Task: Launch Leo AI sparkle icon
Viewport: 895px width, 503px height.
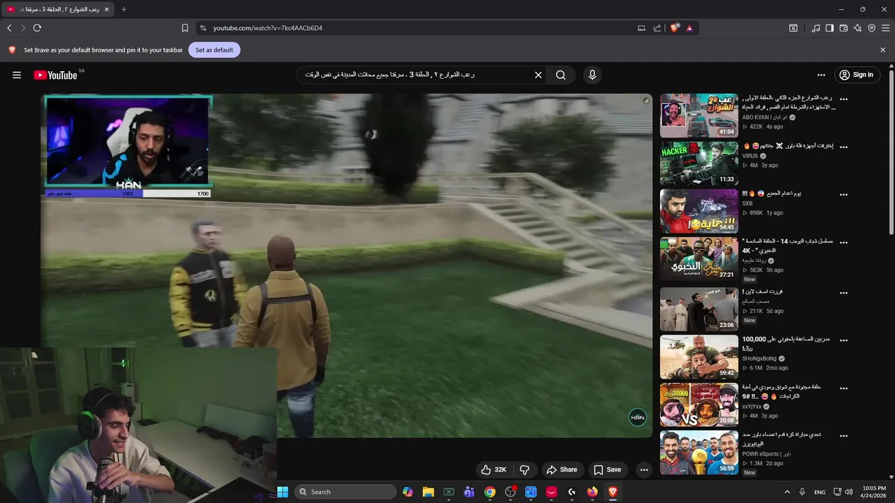Action: 857,28
